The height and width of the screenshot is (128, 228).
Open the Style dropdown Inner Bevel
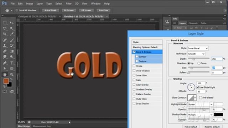pos(198,48)
